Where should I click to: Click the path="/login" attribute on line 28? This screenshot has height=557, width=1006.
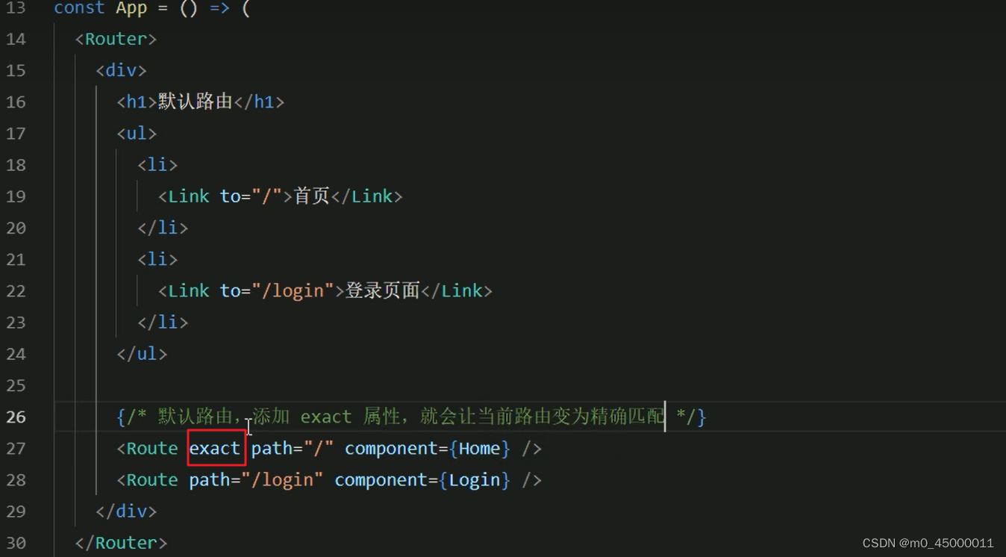256,480
